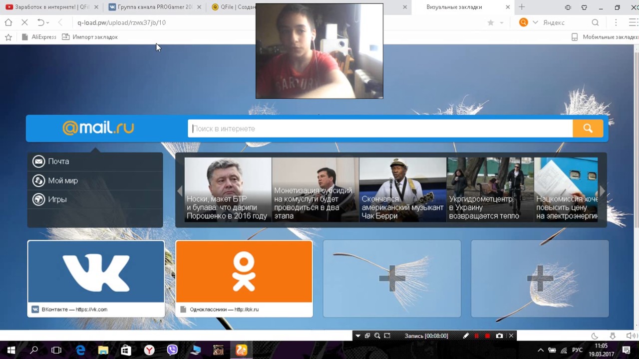The image size is (639, 359).
Task: Show hidden system tray icons
Action: coord(540,350)
